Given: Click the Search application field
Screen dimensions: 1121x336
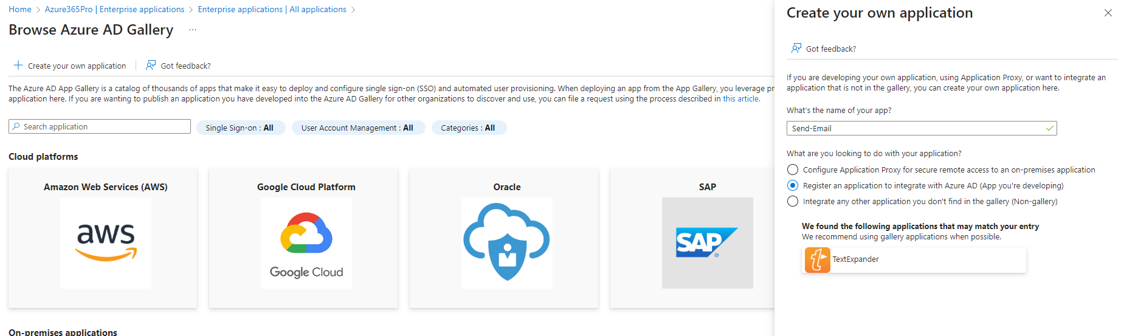Looking at the screenshot, I should (100, 126).
